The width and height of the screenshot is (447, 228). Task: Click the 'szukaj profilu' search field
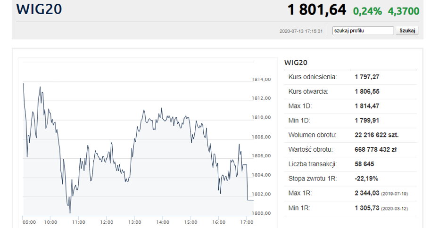pyautogui.click(x=363, y=31)
